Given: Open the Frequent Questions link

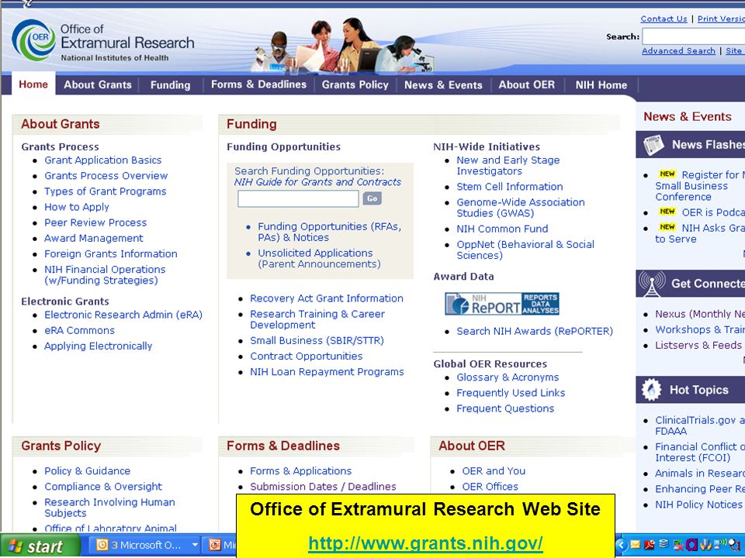Looking at the screenshot, I should [x=505, y=408].
